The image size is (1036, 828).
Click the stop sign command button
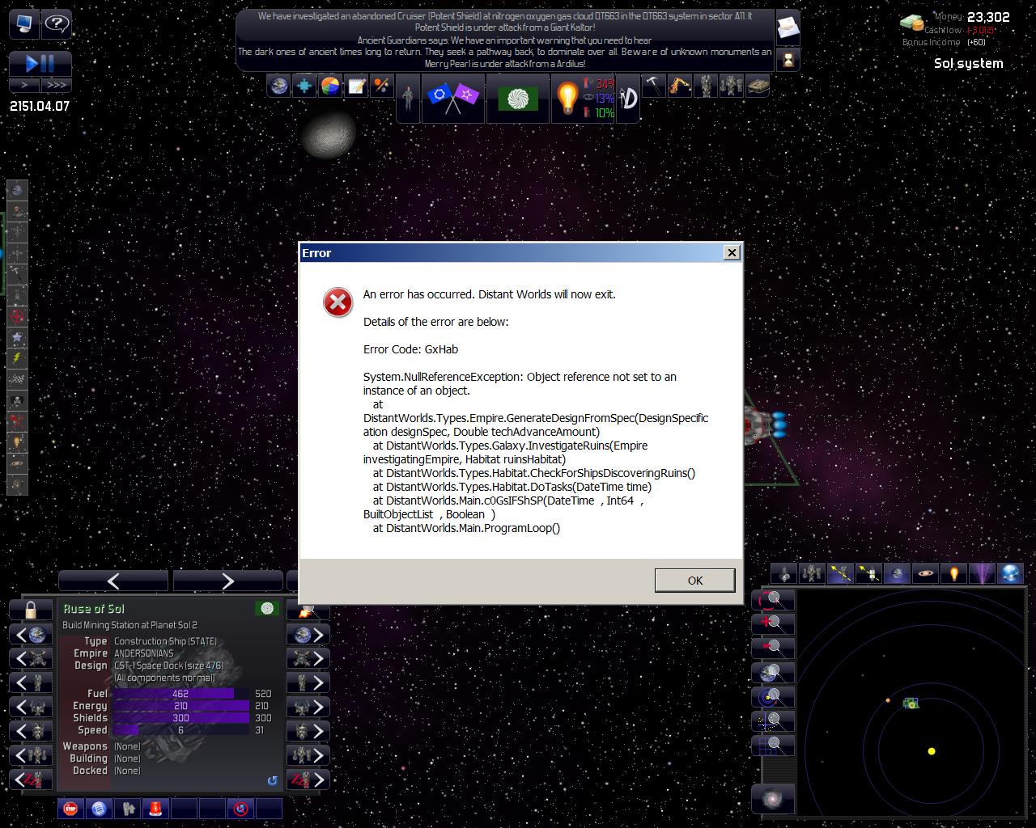(70, 808)
